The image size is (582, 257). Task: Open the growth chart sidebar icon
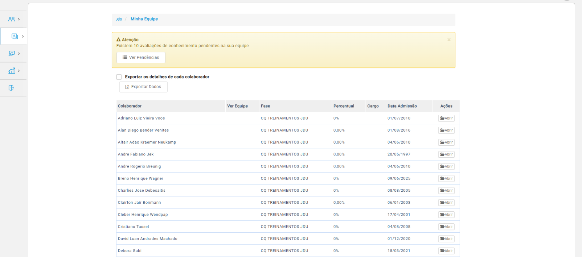click(12, 71)
